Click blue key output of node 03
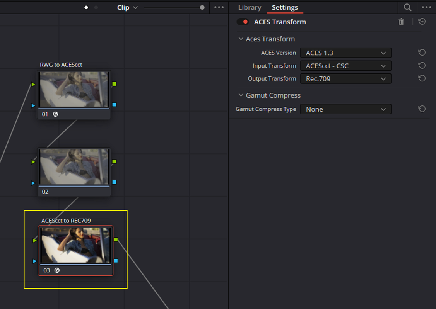 click(x=116, y=261)
